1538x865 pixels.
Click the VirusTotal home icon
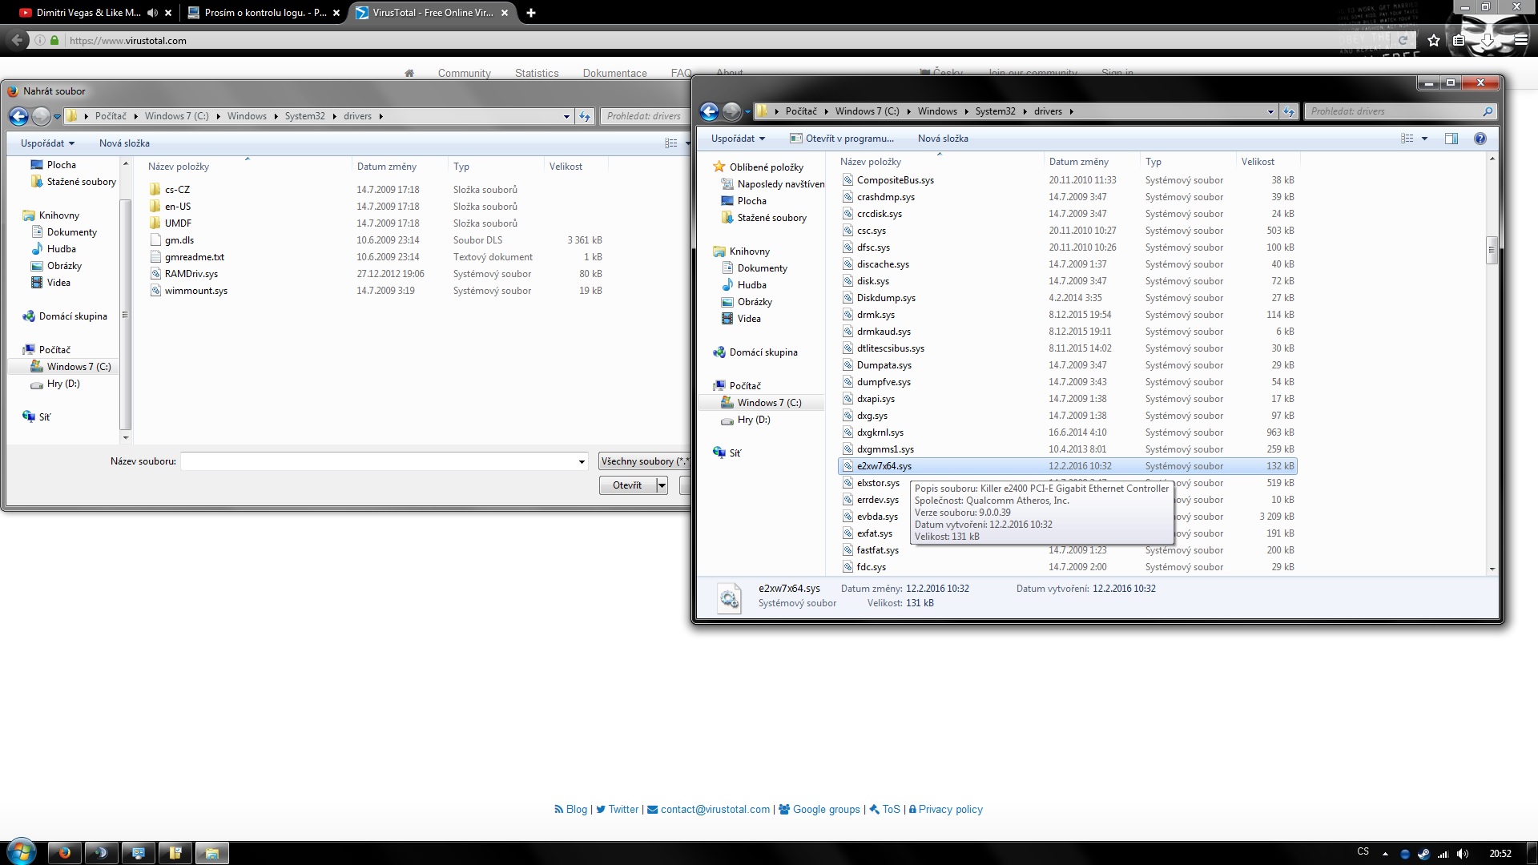pyautogui.click(x=409, y=73)
